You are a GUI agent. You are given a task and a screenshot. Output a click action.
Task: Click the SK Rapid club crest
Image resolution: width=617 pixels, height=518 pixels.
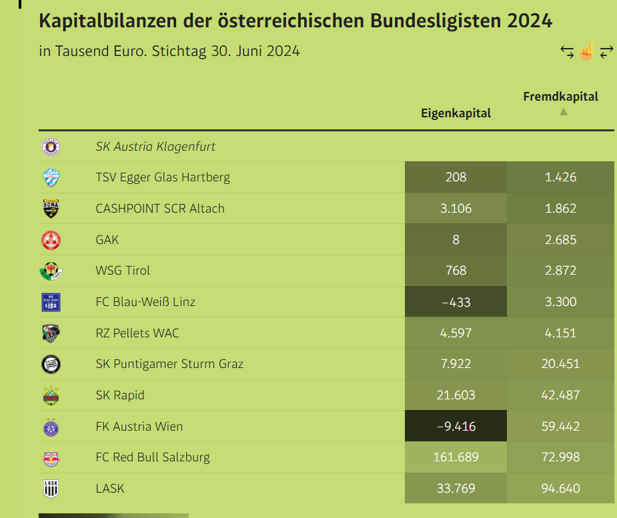coord(51,396)
